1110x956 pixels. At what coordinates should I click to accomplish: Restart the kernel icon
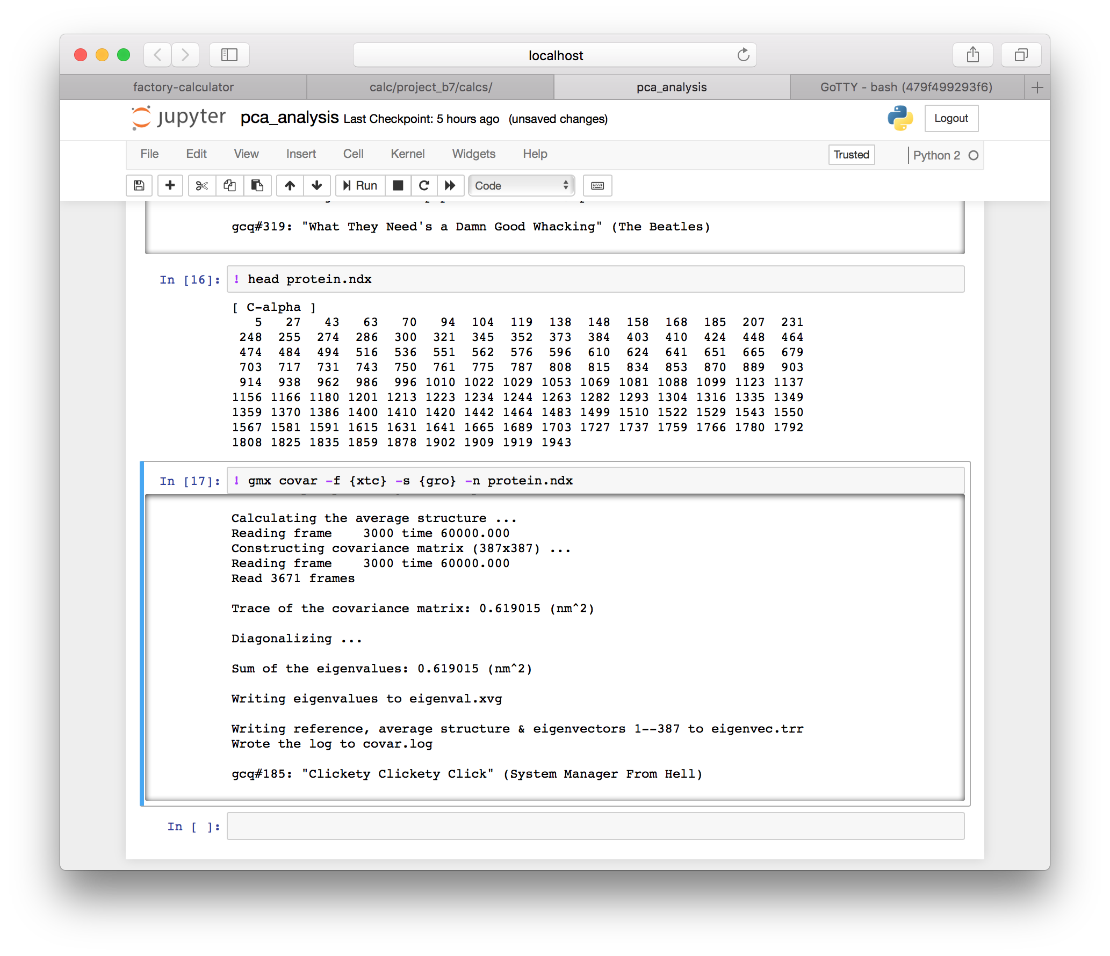click(424, 185)
